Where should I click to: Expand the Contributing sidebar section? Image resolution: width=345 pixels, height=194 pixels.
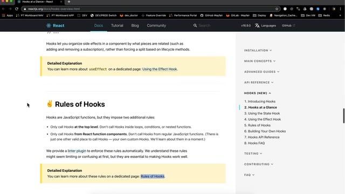259,164
